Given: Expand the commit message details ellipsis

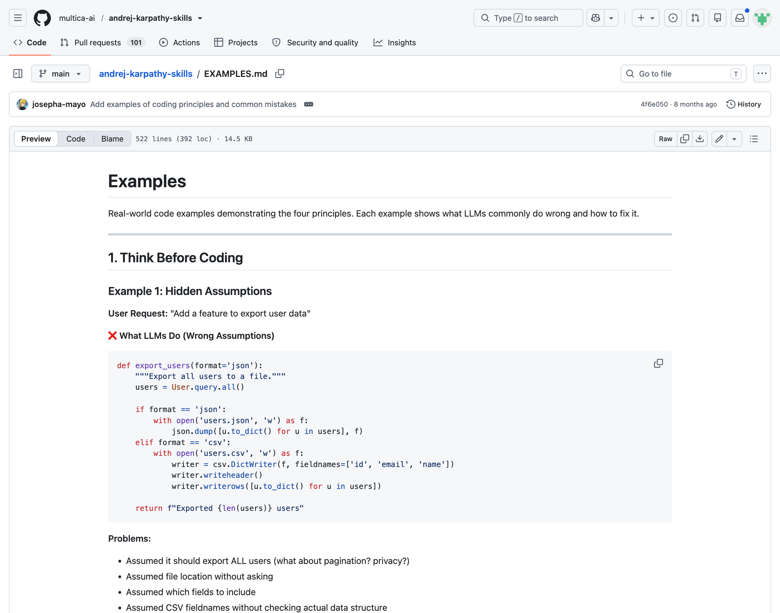Looking at the screenshot, I should tap(309, 104).
